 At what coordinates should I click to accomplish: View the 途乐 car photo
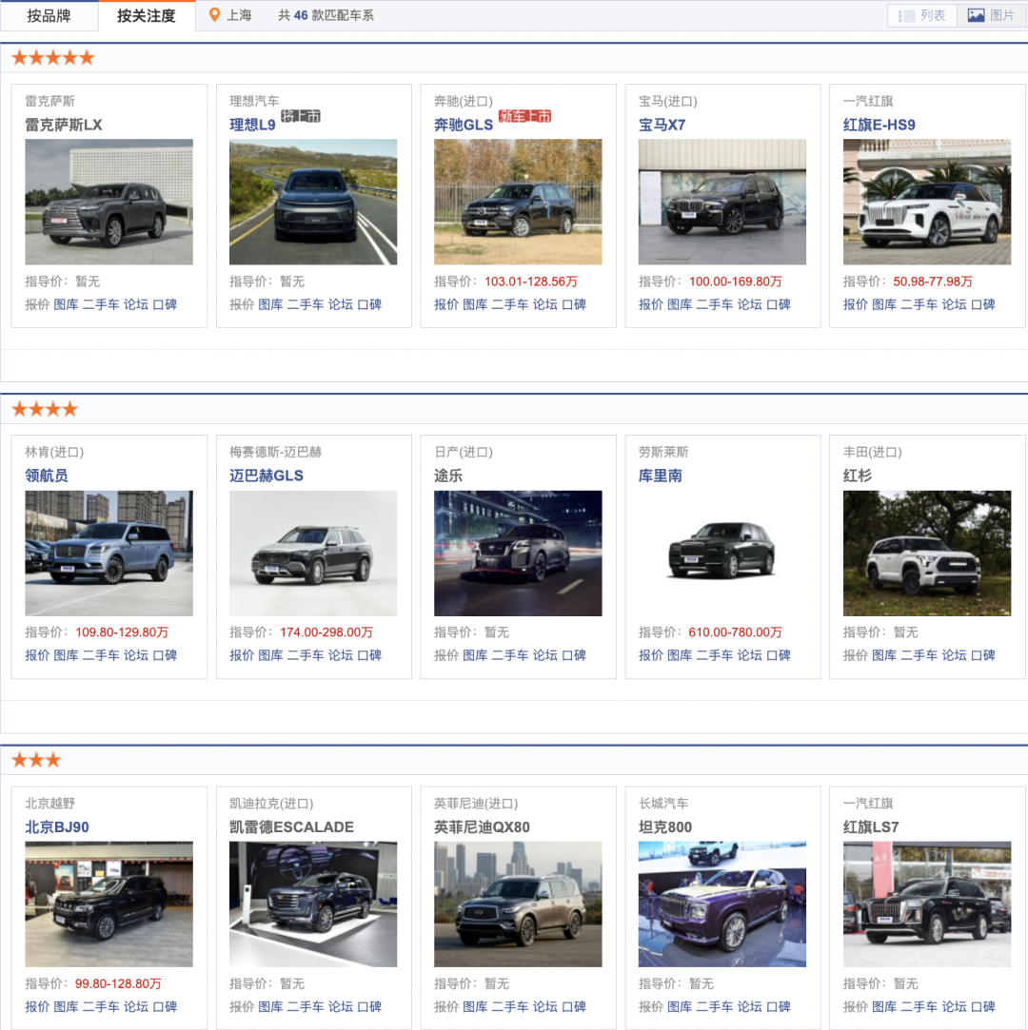[x=518, y=554]
